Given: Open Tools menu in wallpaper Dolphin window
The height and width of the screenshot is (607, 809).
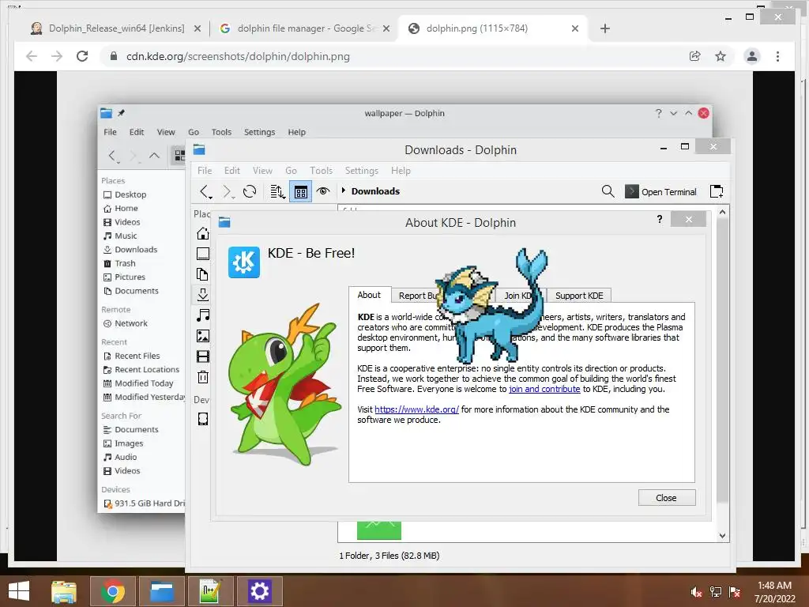Looking at the screenshot, I should (x=221, y=132).
